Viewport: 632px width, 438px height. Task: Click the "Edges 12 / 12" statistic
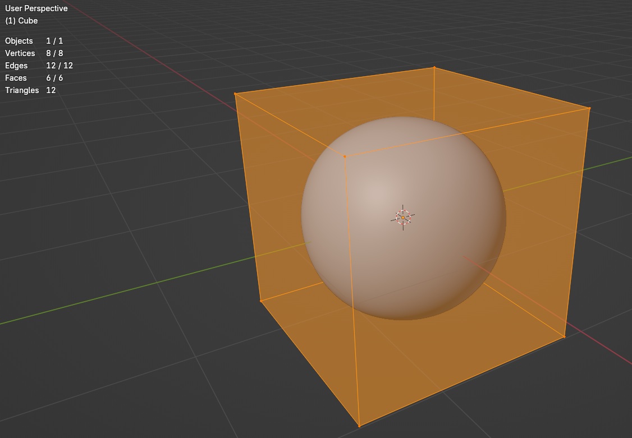(x=39, y=66)
